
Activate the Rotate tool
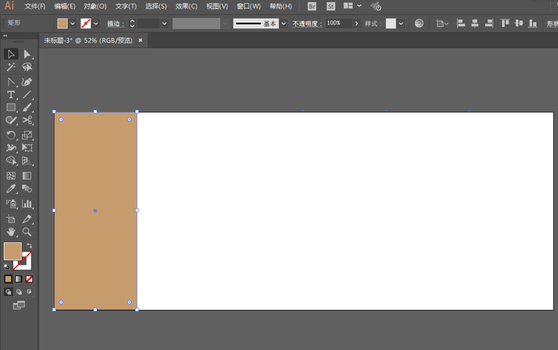pos(11,135)
